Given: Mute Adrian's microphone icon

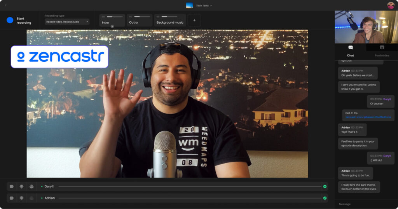Looking at the screenshot, I should (22, 198).
